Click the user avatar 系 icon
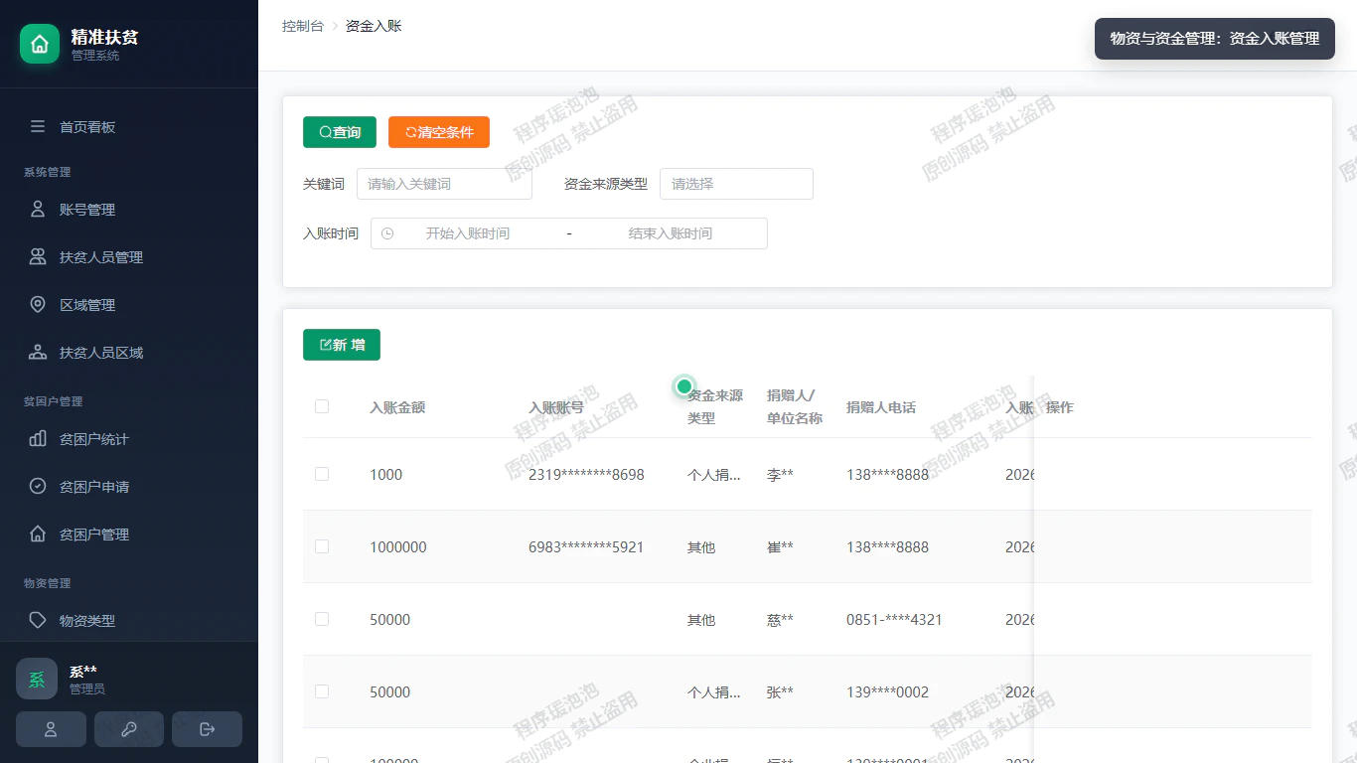Image resolution: width=1357 pixels, height=763 pixels. pyautogui.click(x=37, y=679)
